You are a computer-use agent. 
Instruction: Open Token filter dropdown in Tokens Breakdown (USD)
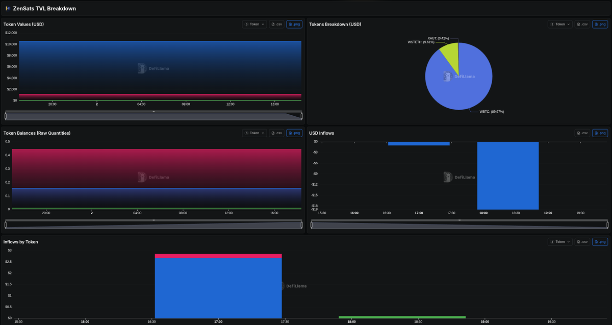point(560,24)
